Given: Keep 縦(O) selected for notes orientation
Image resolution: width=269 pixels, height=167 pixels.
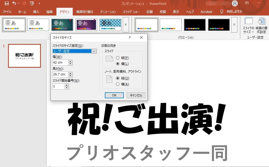Looking at the screenshot, I should [x=118, y=78].
